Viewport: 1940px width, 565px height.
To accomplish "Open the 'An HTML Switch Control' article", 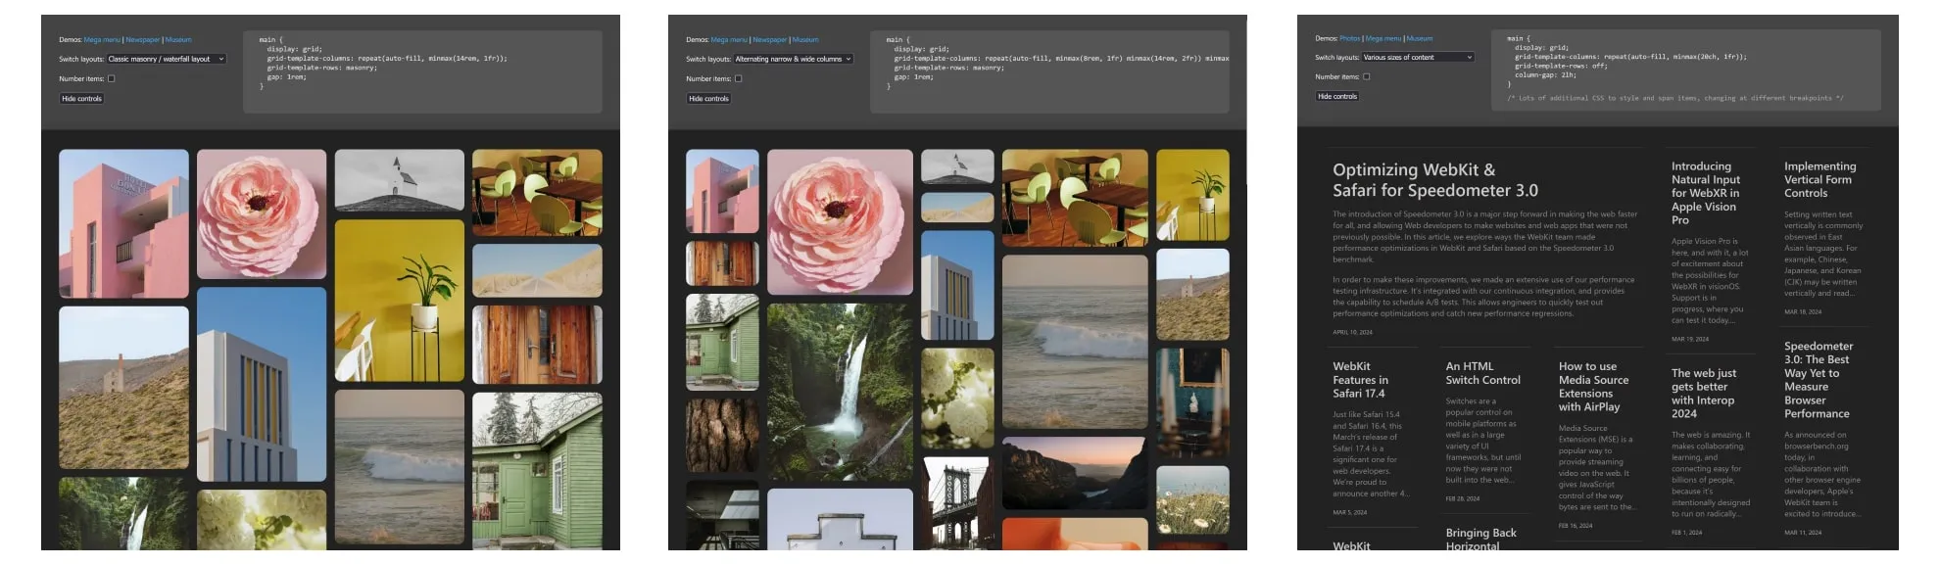I will 1482,373.
